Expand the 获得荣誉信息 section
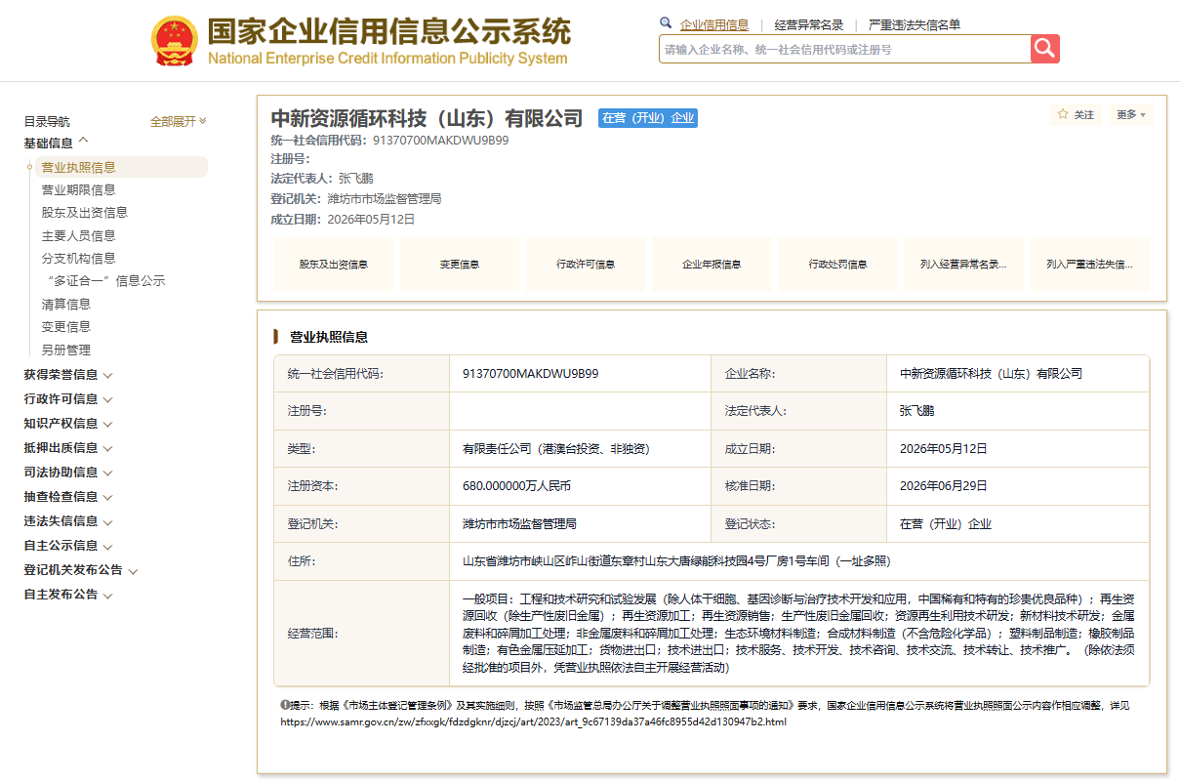This screenshot has width=1180, height=783. pos(68,375)
